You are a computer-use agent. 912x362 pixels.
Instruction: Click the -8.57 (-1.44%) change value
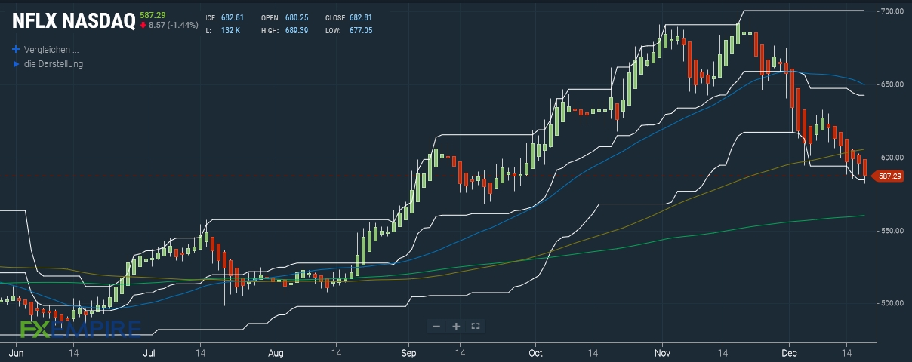tap(174, 25)
